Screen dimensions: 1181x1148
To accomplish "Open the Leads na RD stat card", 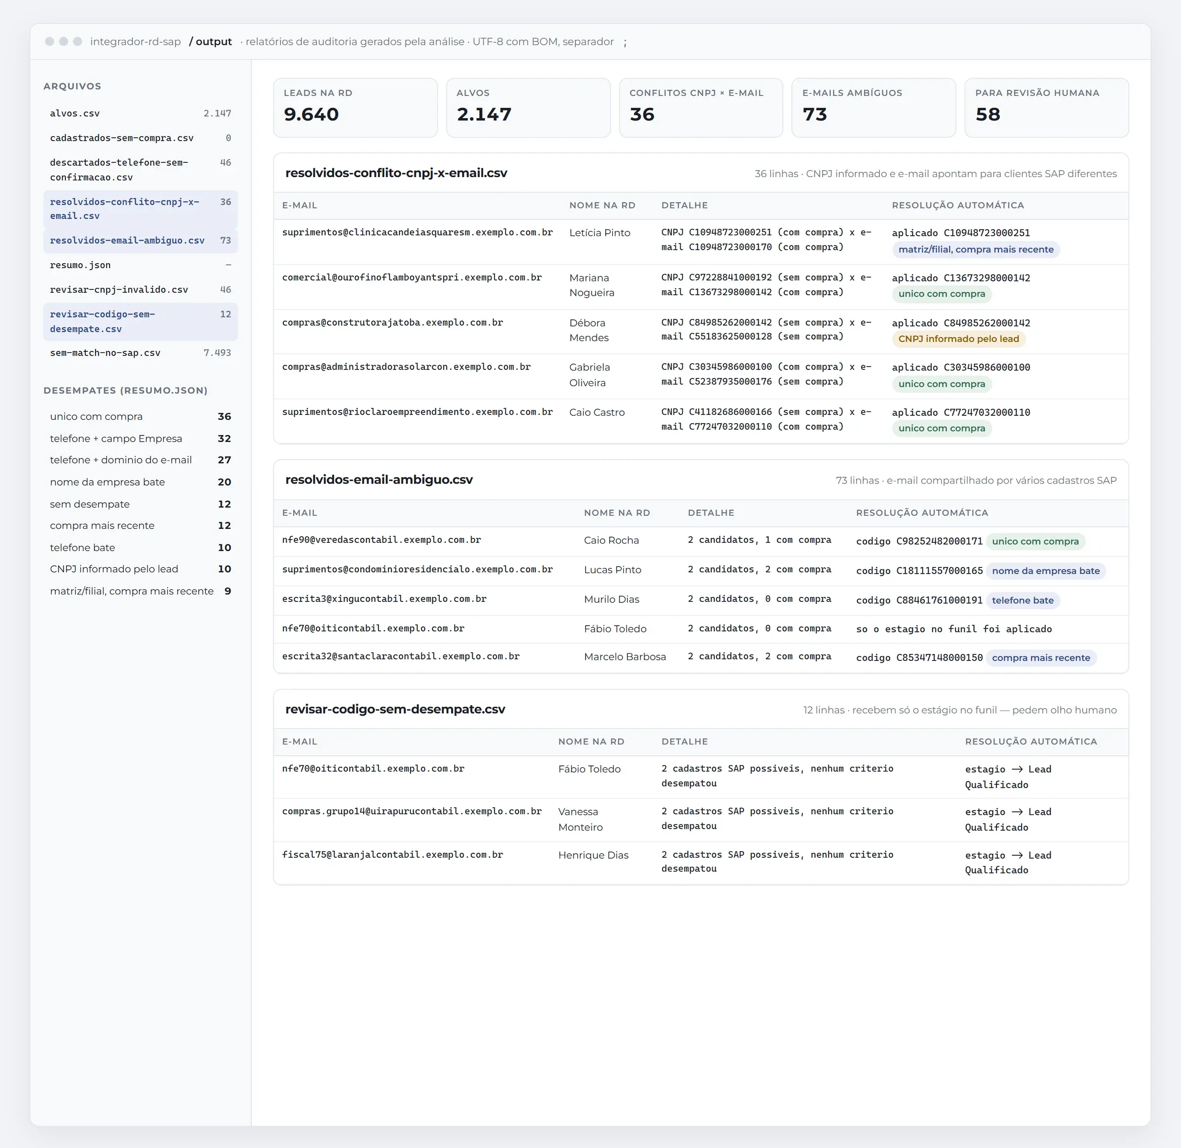I will (355, 108).
